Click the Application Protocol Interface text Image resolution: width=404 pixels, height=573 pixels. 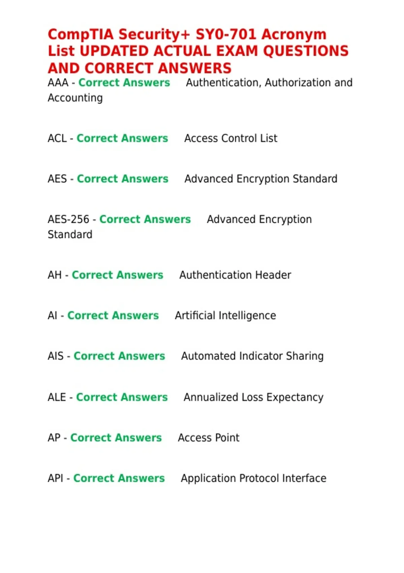pyautogui.click(x=254, y=478)
